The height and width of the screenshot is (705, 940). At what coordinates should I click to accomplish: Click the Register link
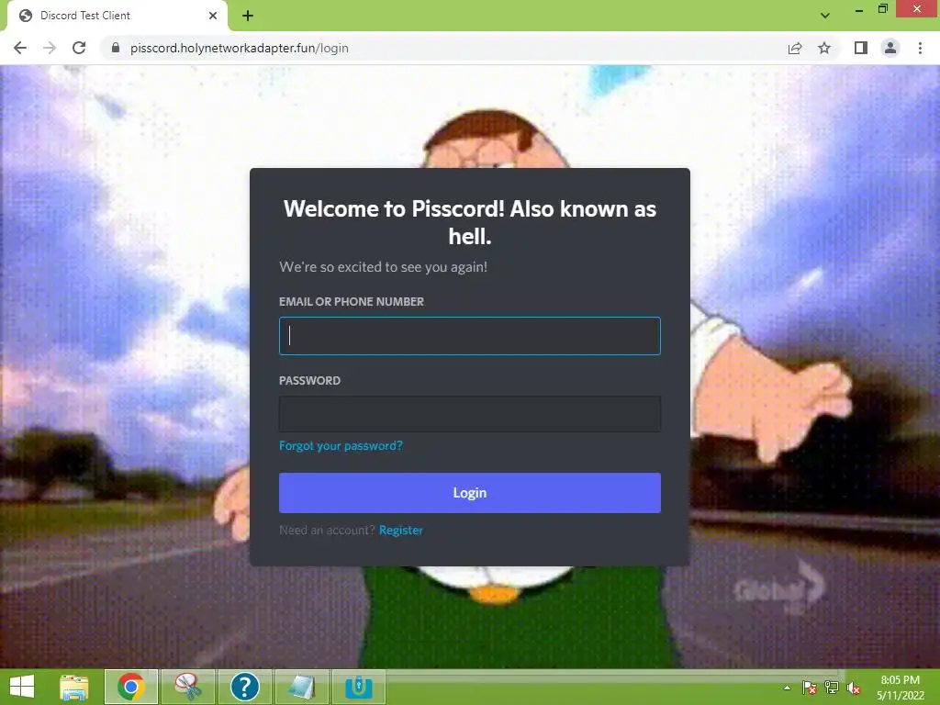pyautogui.click(x=400, y=530)
